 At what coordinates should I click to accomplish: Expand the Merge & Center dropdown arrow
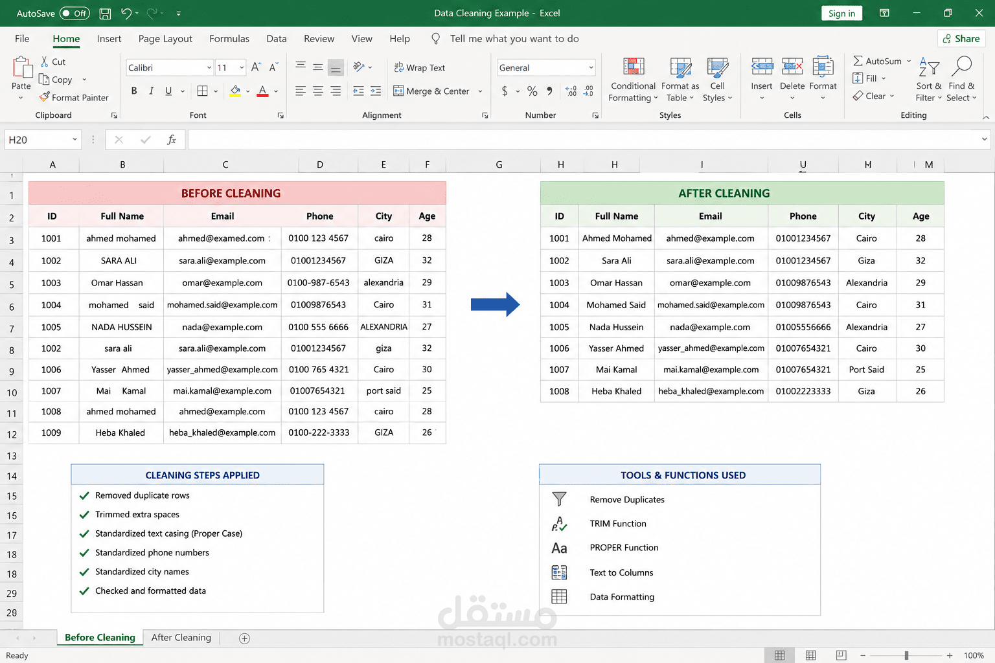coord(480,91)
